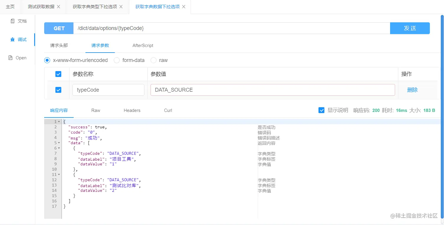Image resolution: width=444 pixels, height=225 pixels.
Task: Click the "dataLabel": "项目工具" line
Action: 107,159
